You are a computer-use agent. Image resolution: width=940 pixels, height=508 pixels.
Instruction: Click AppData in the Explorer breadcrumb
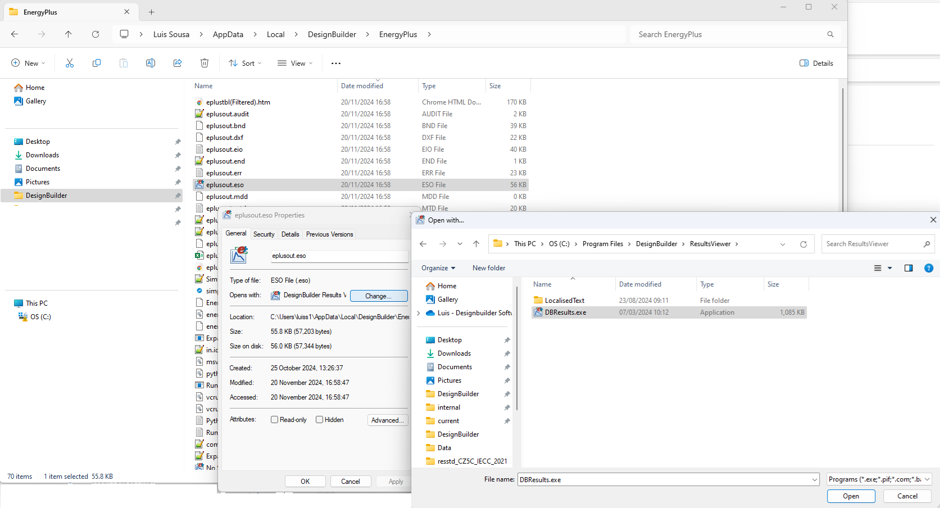(228, 34)
